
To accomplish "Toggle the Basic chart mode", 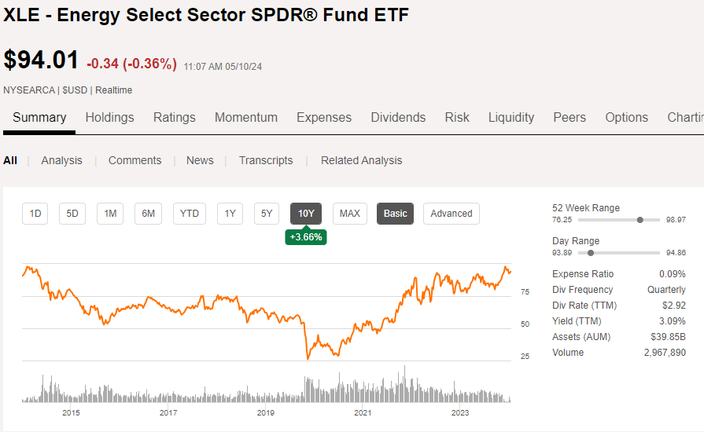I will 396,214.
